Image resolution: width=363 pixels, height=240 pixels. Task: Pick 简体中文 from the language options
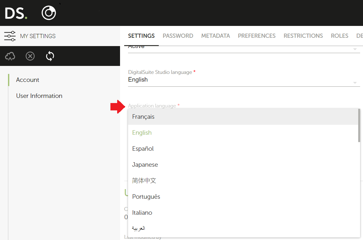[x=144, y=180]
